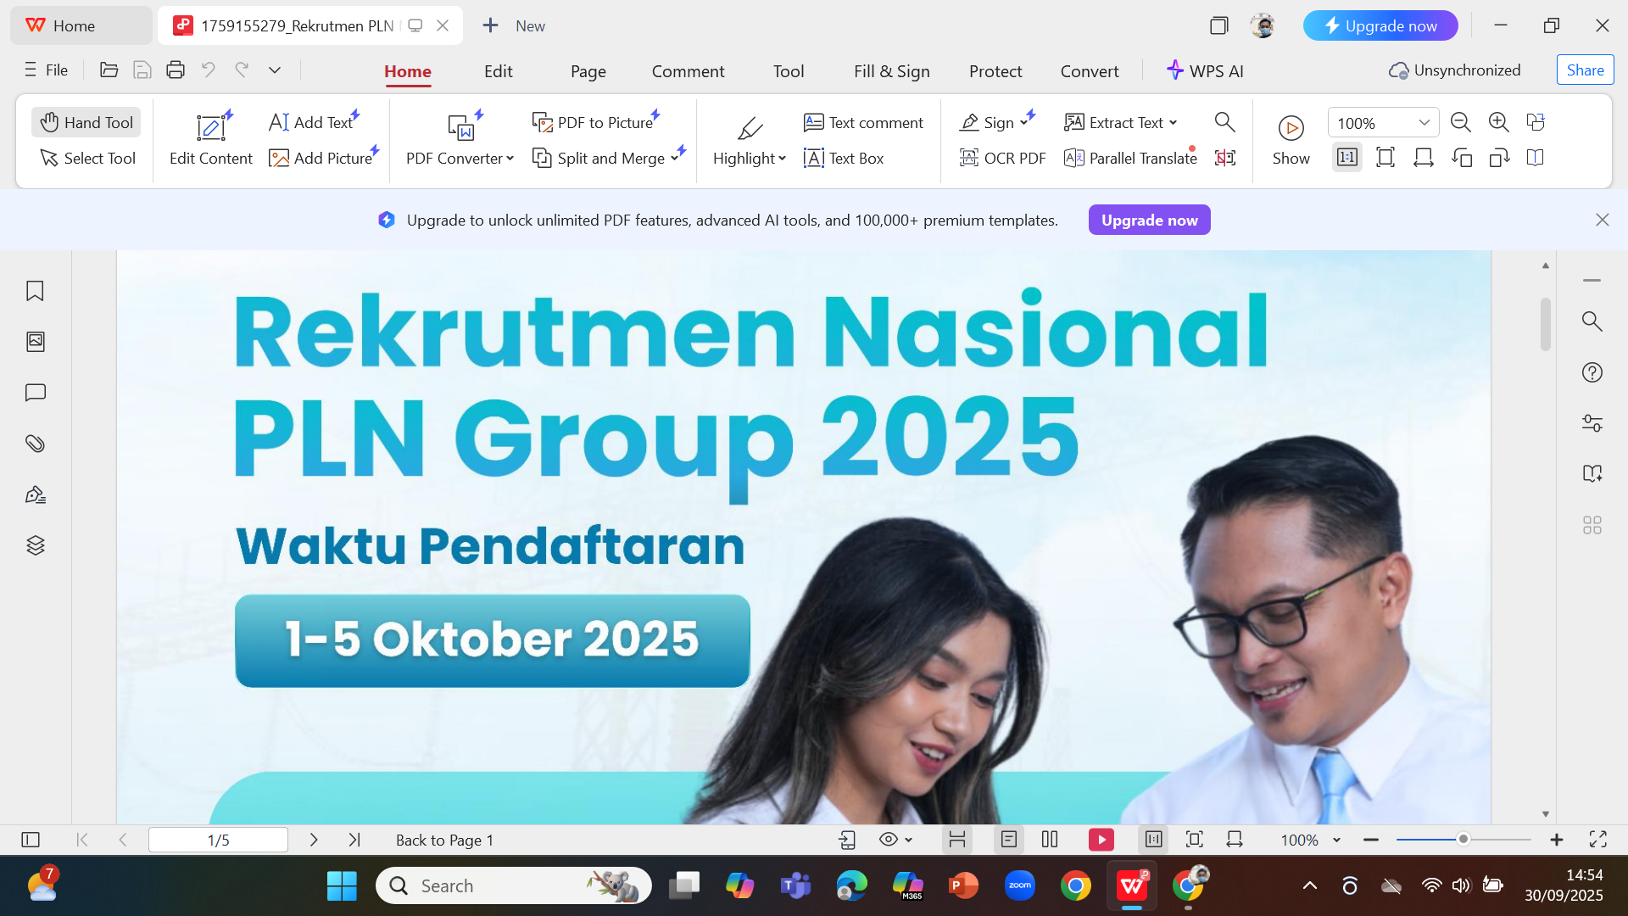Dismiss the upgrade banner

pyautogui.click(x=1602, y=221)
